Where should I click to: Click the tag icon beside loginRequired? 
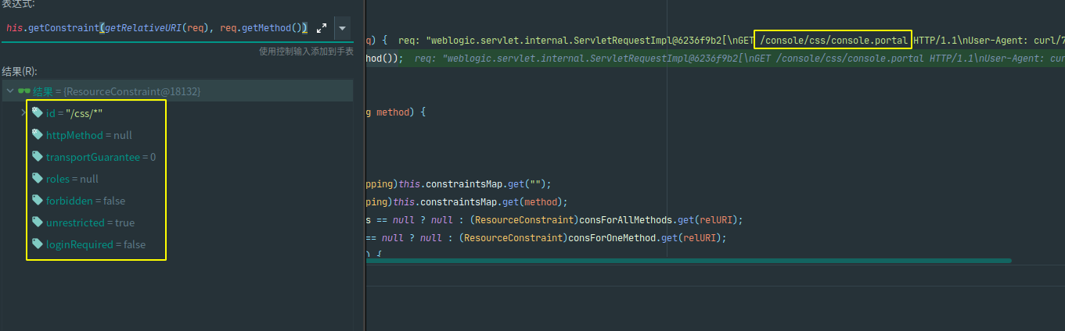[38, 244]
